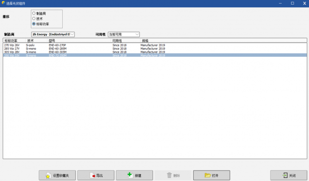Select 标称功率 sorting radio button
The height and width of the screenshot is (181, 309).
pos(34,24)
